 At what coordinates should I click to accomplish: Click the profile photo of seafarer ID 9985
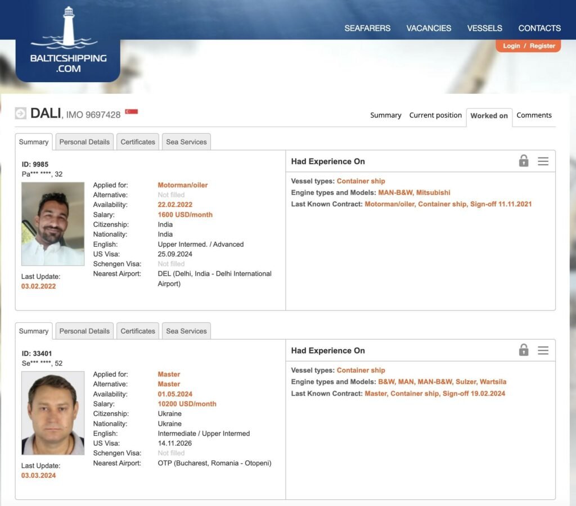pos(53,224)
